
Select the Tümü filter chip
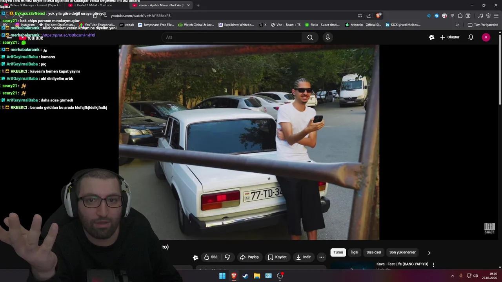[x=338, y=252]
